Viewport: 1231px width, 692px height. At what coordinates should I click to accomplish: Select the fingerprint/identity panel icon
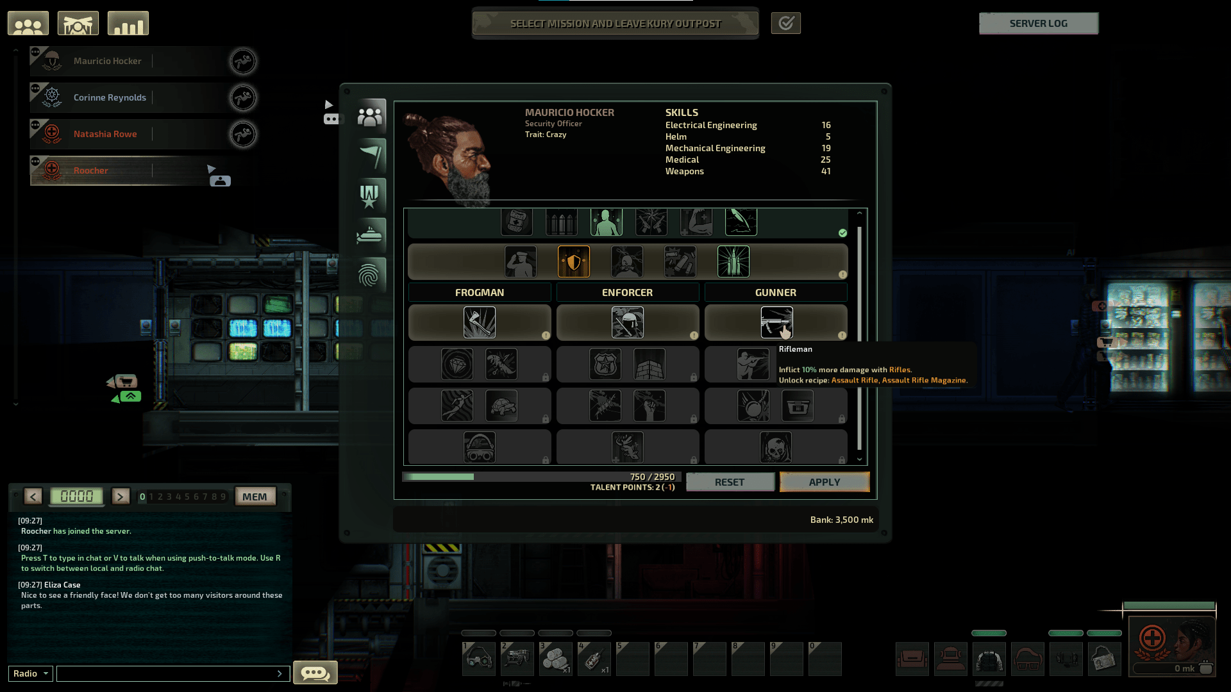click(369, 275)
